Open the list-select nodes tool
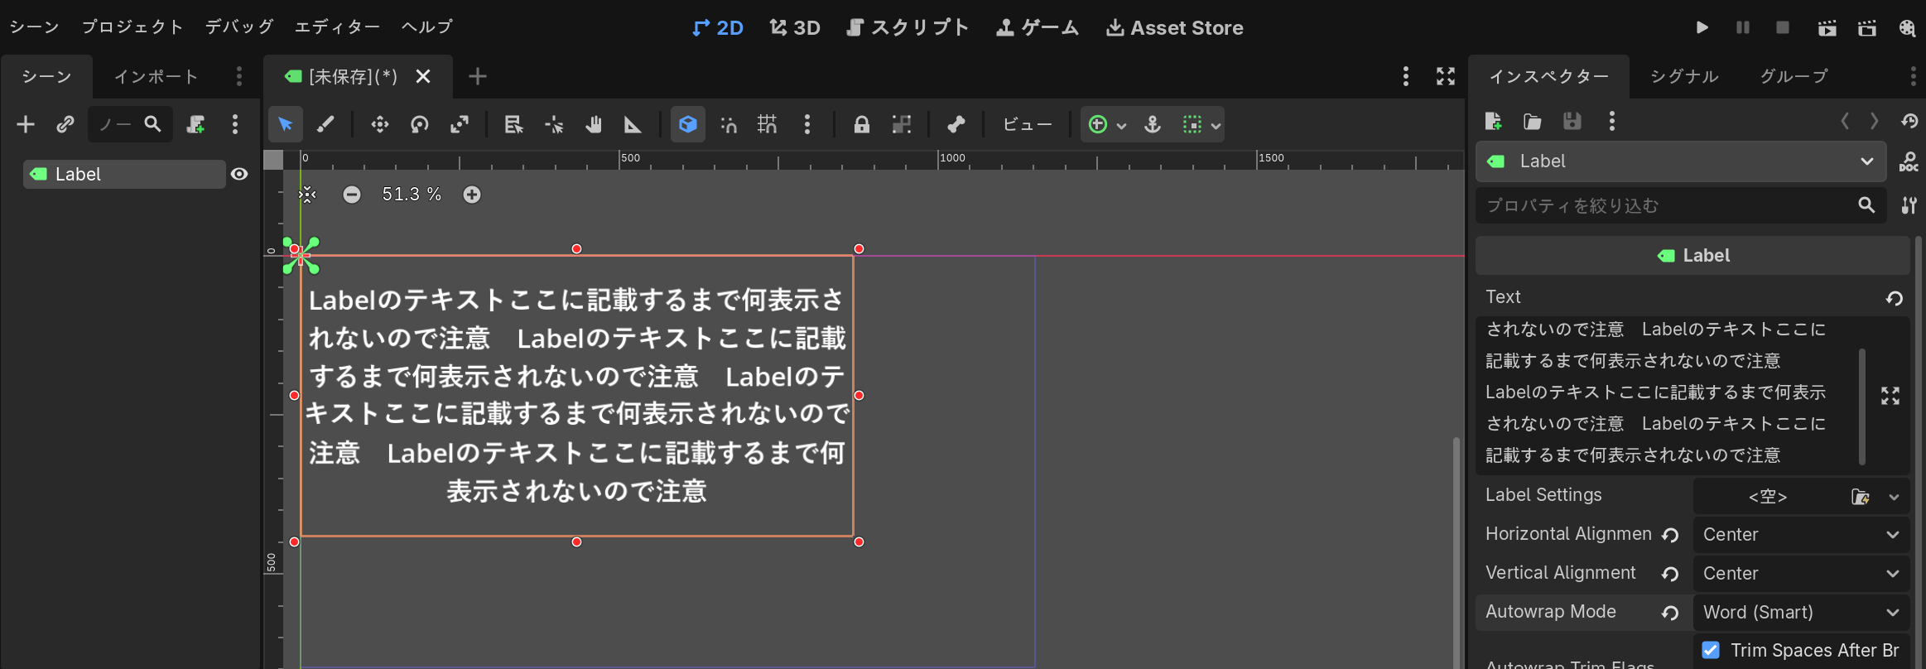 click(513, 124)
